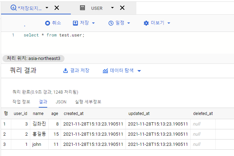Open the dropdown arrow of USER tab
The width and height of the screenshot is (234, 156).
(x=112, y=8)
